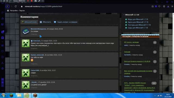This screenshot has height=98, width=174.
Task: Select the Minecraft Inside comments tab
Action: 29,22
